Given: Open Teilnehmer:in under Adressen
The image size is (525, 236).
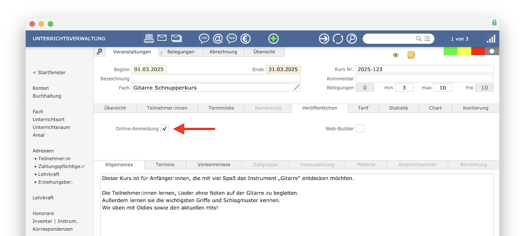Looking at the screenshot, I should click(x=54, y=159).
